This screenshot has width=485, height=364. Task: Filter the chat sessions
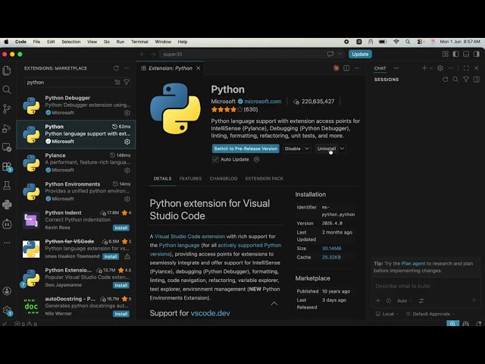(466, 80)
